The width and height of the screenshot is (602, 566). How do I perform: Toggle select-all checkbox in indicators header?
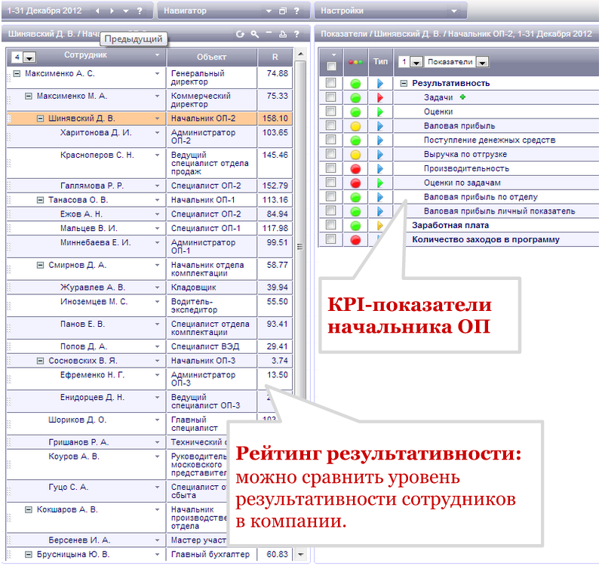click(332, 66)
